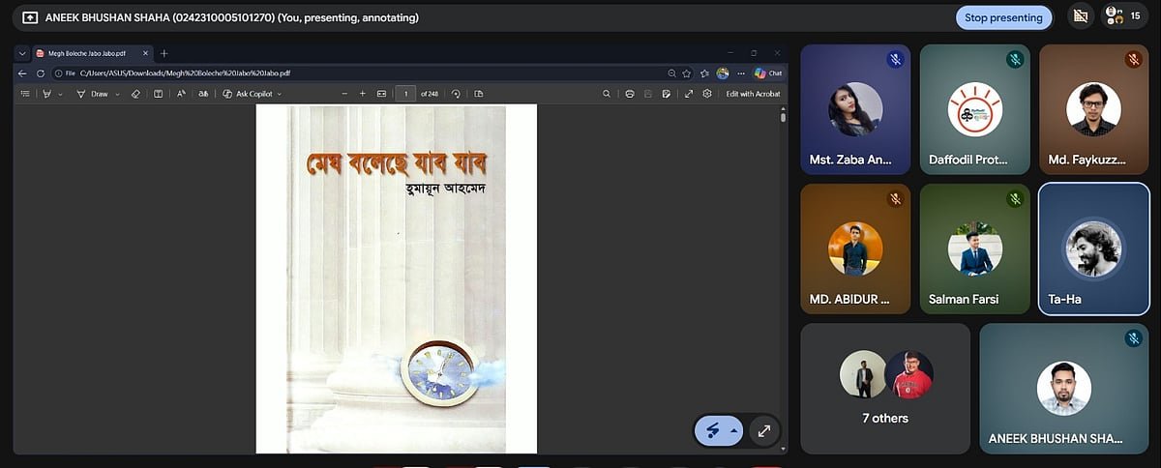Go back in the browser
Screen dimensions: 1161x468
(22, 73)
